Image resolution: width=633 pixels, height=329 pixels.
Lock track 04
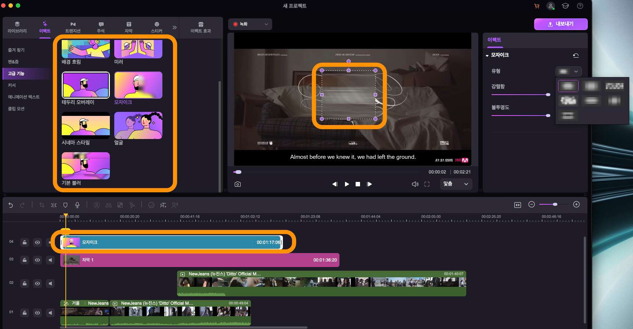25,242
